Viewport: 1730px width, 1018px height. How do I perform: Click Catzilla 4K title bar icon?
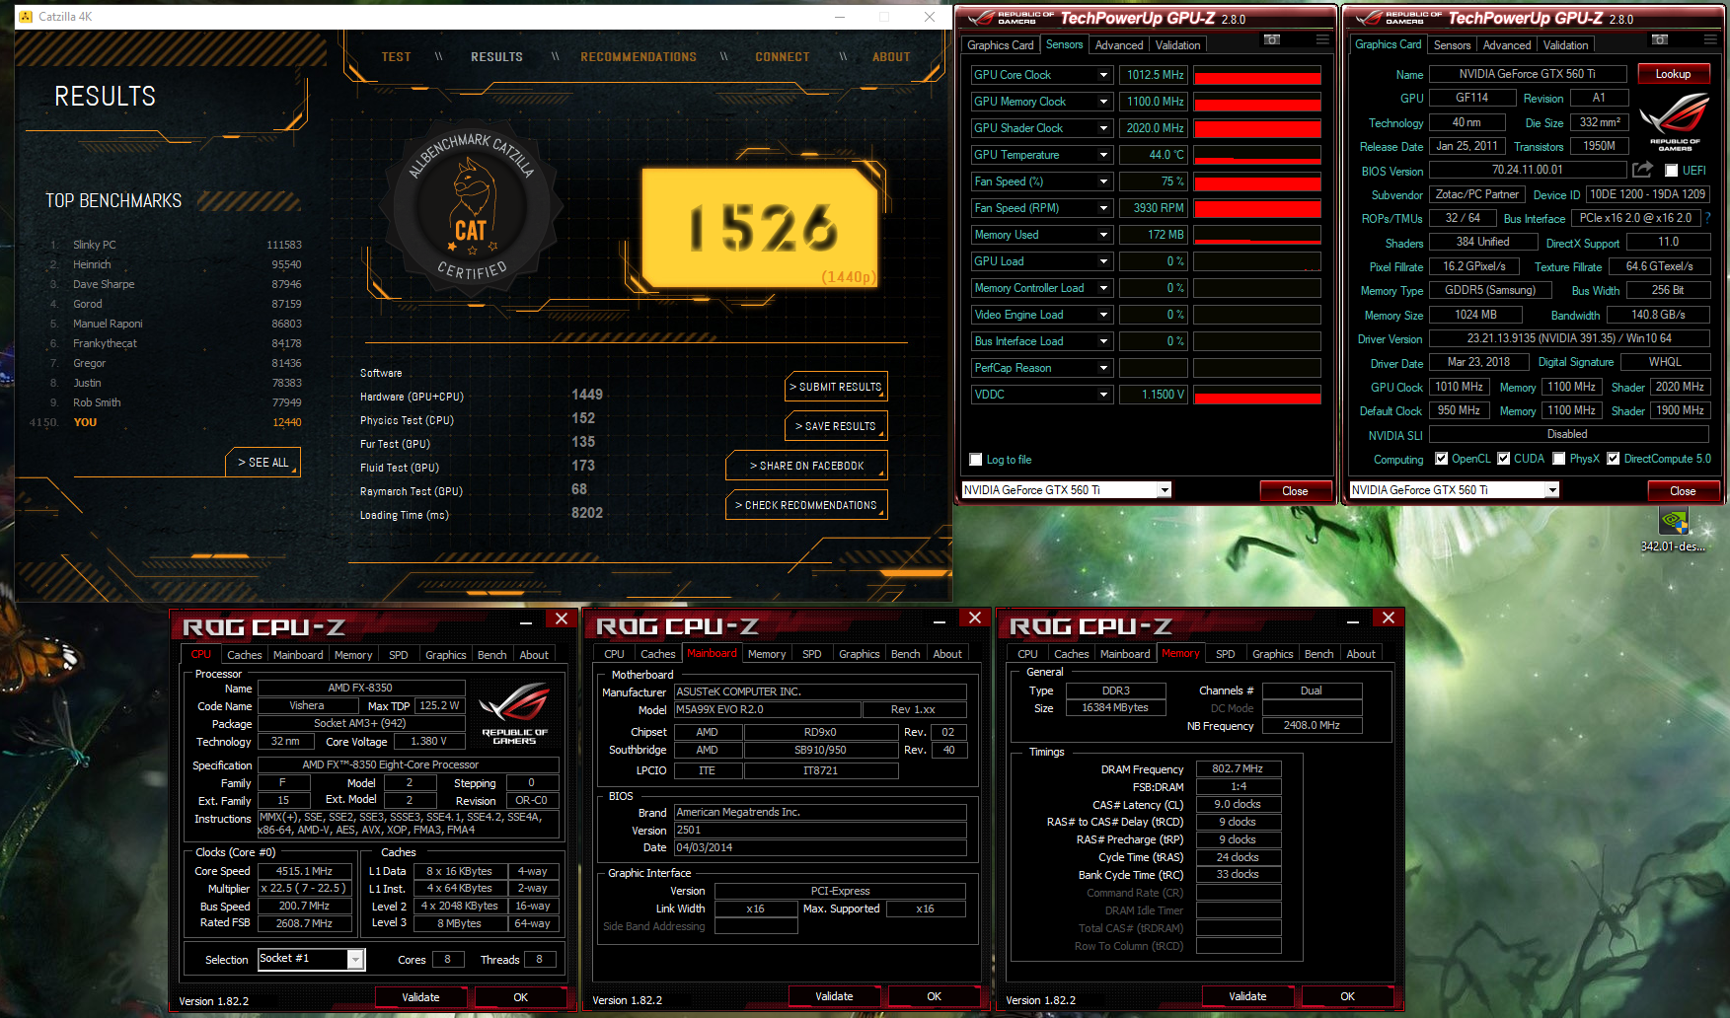(x=26, y=17)
